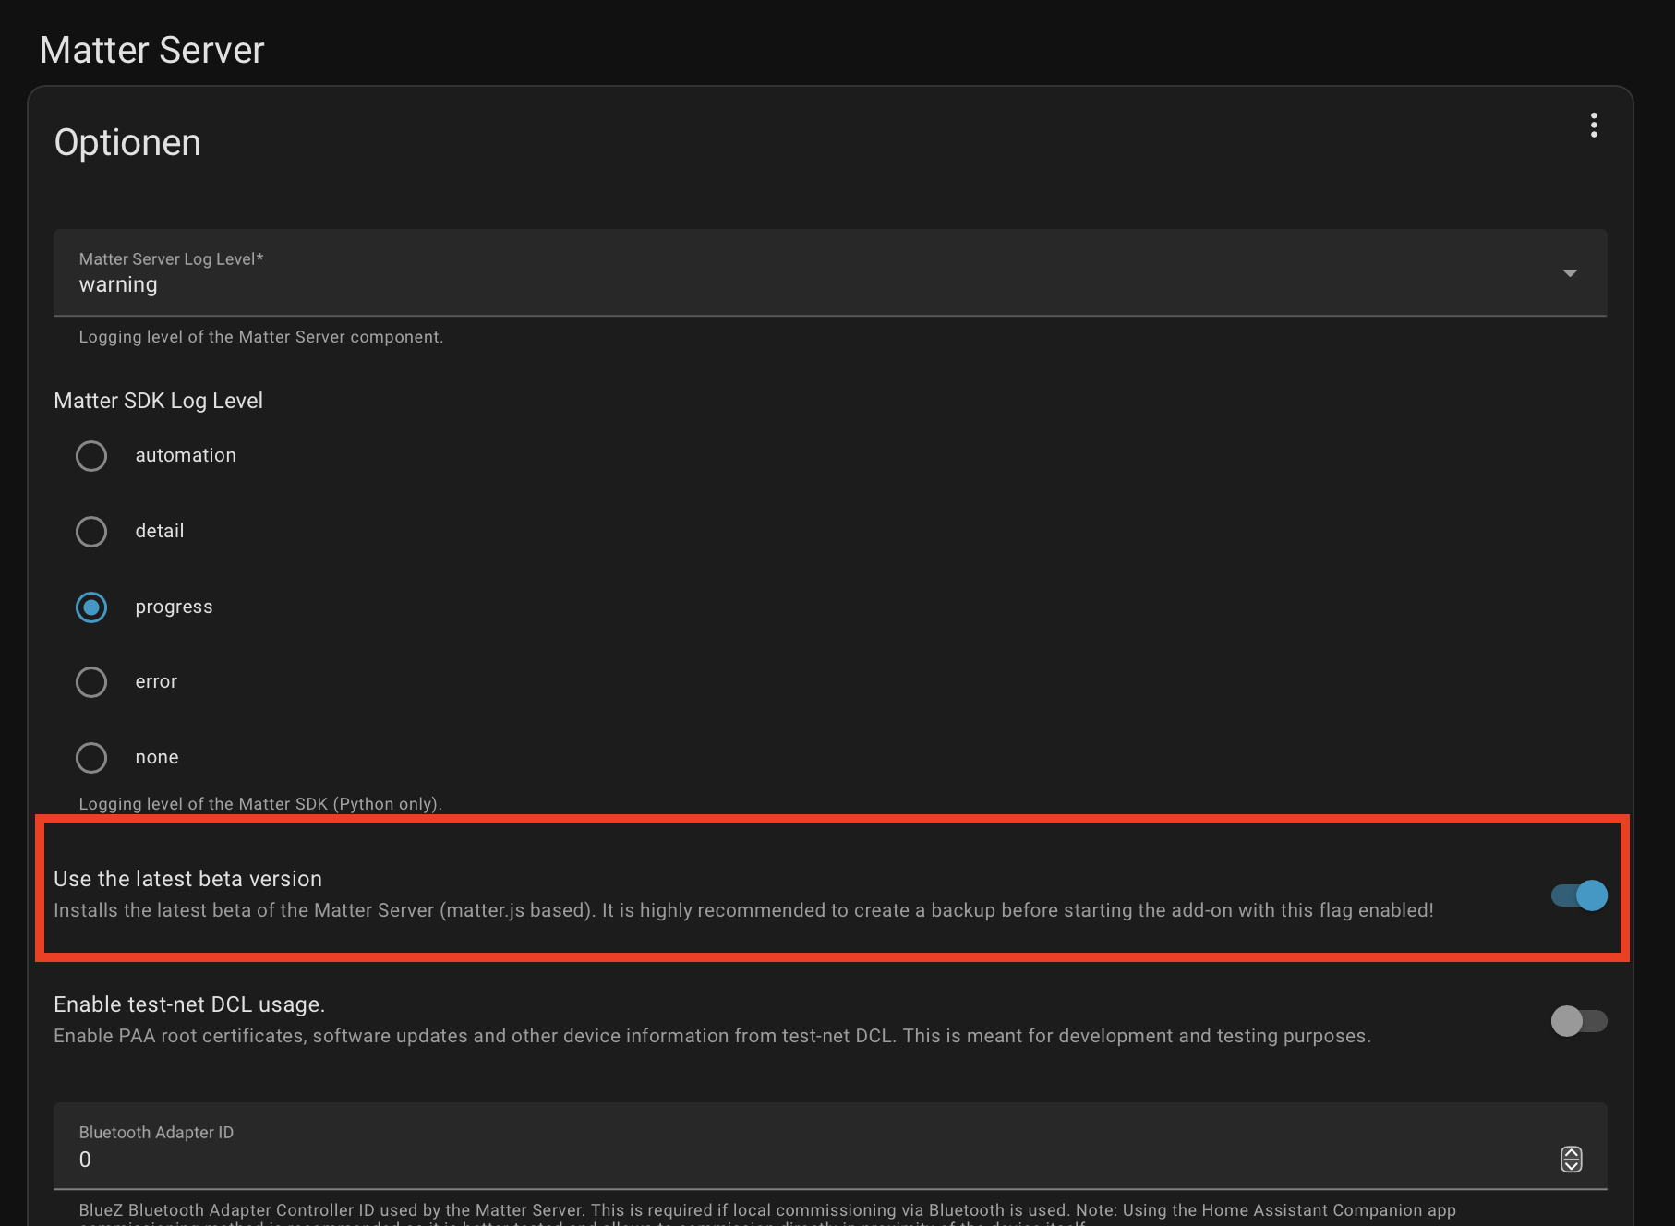Click the BlueZ Bluetooth Adapter description text

766,1210
